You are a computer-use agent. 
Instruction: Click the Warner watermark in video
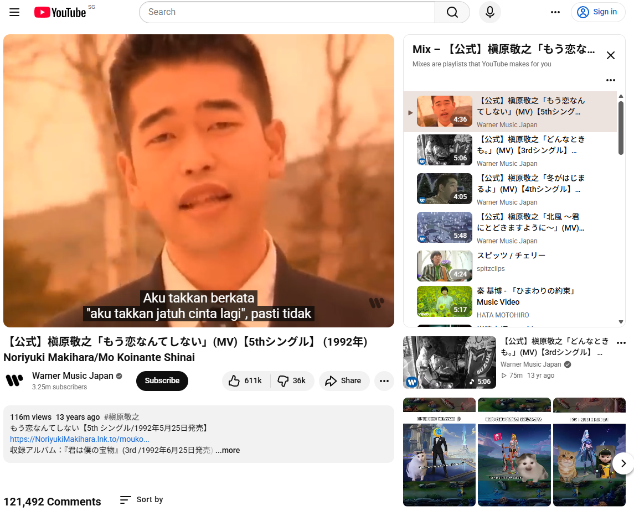[376, 302]
